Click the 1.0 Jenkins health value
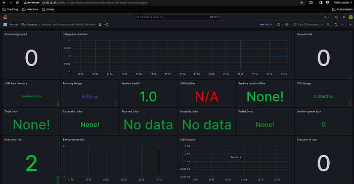Viewport: 354px width, 184px height. click(148, 97)
